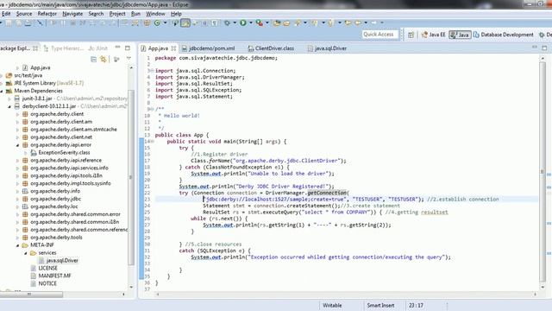Image resolution: width=552 pixels, height=311 pixels.
Task: Select the LICENSE file in tree
Action: tap(47, 269)
